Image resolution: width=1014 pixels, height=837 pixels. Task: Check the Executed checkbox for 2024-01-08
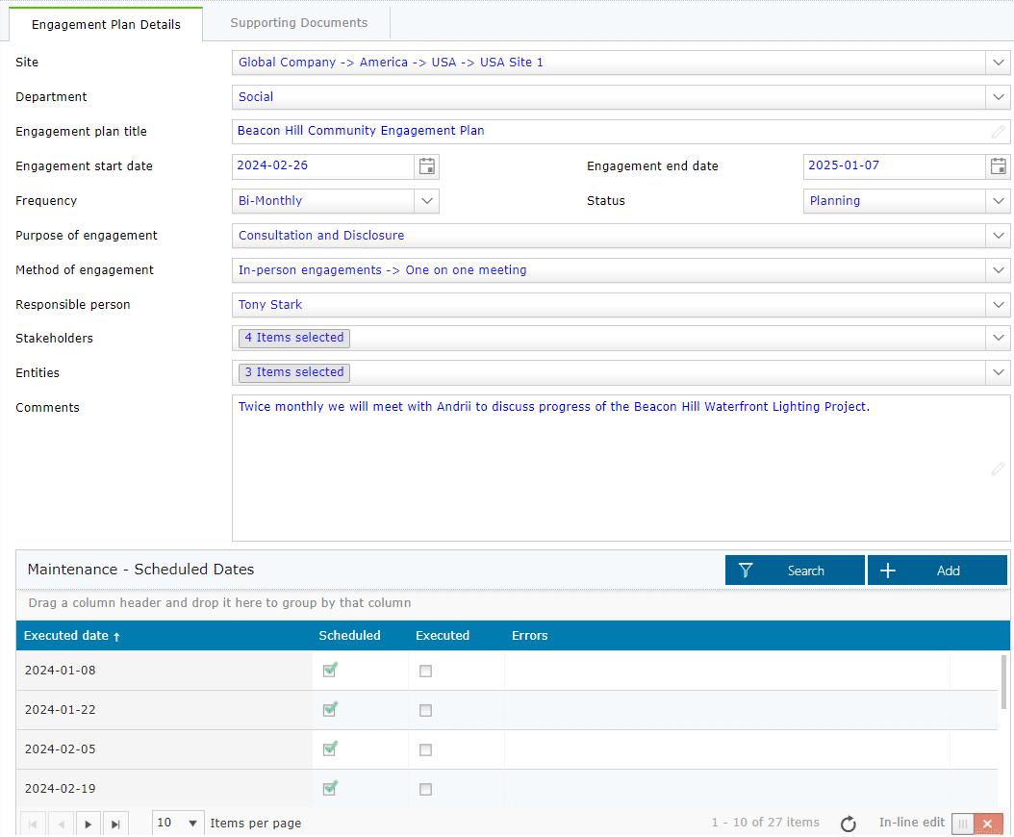click(x=425, y=671)
